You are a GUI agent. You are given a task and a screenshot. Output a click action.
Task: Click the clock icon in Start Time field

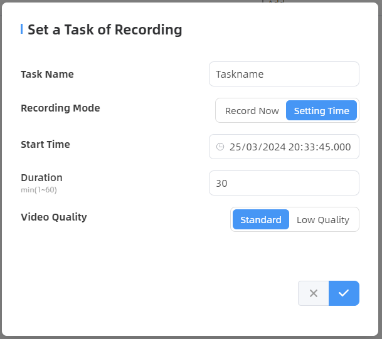[x=220, y=147]
